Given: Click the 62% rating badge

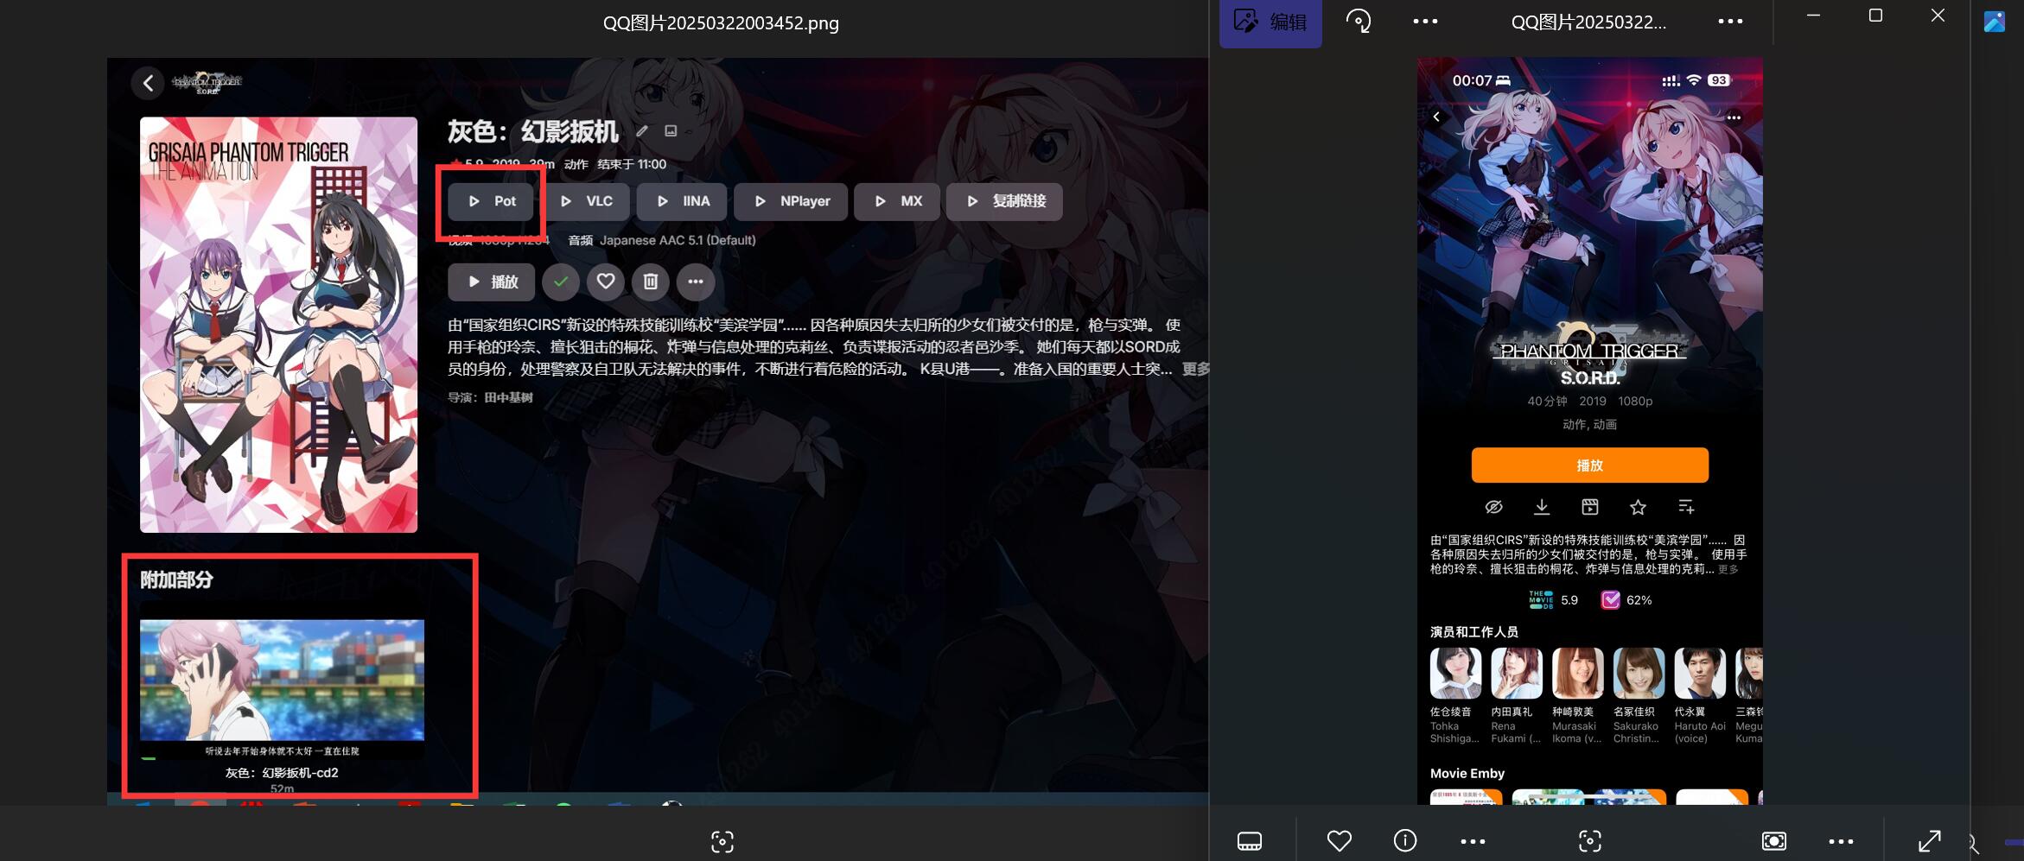Looking at the screenshot, I should coord(1626,600).
